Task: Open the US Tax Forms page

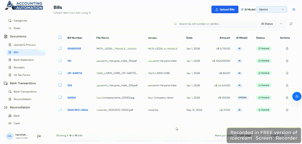Action: point(22,75)
